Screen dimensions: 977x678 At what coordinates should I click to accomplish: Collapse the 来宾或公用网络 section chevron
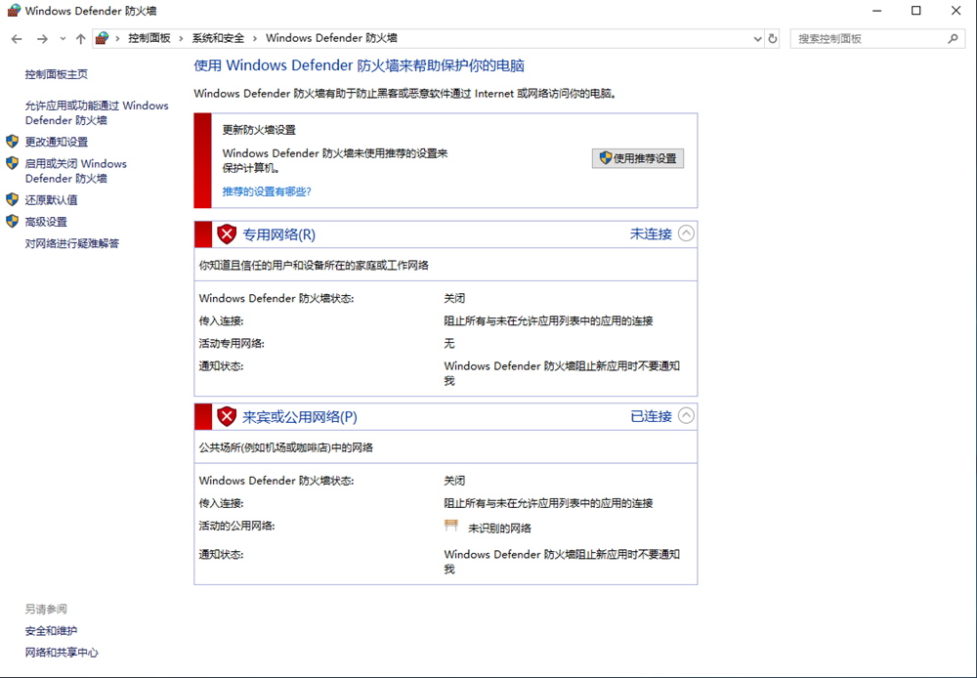[x=686, y=416]
